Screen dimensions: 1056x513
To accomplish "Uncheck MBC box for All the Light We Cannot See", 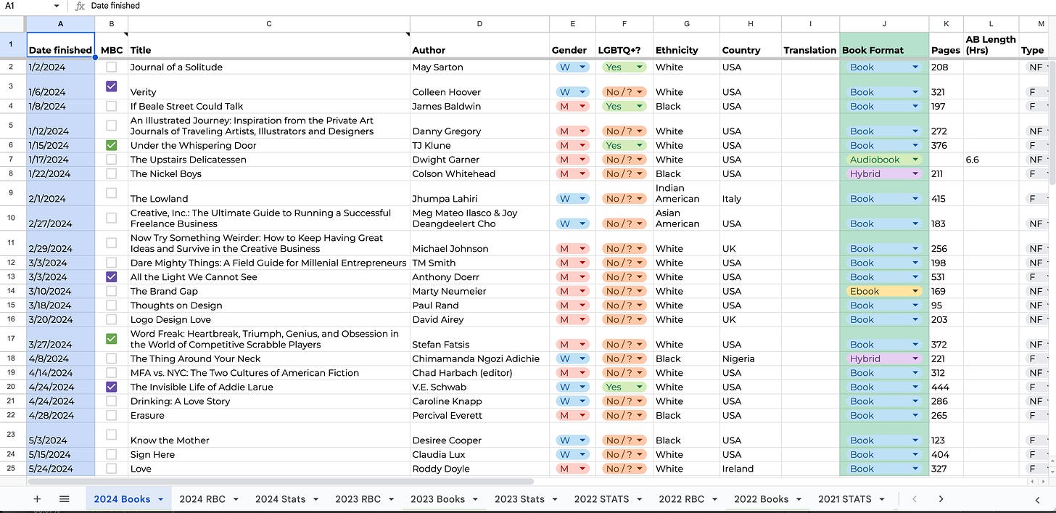I will click(x=111, y=276).
